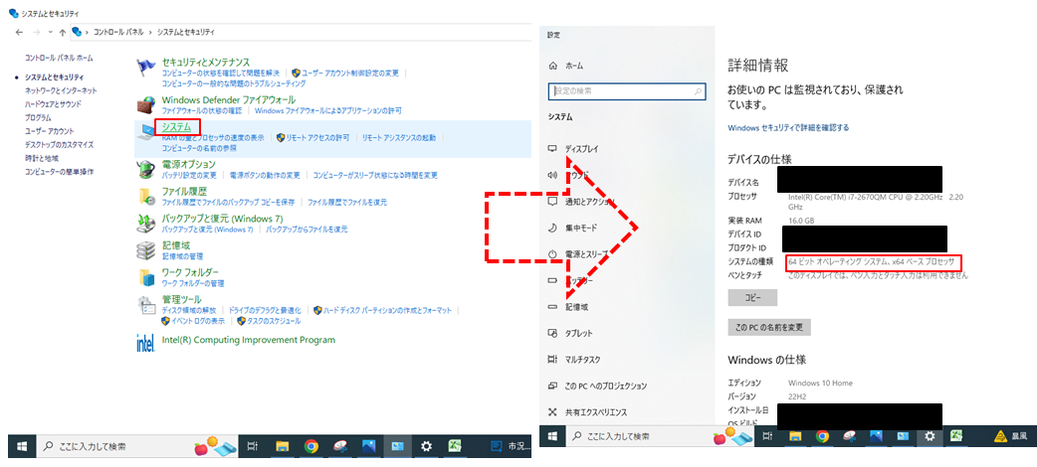The height and width of the screenshot is (467, 1037).
Task: Open Chrome from the left taskbar
Action: tap(311, 447)
